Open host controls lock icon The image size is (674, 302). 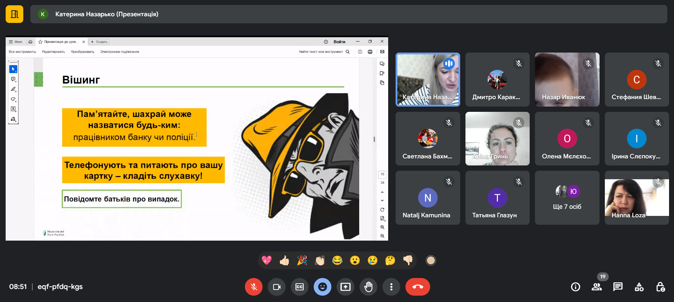pyautogui.click(x=660, y=287)
